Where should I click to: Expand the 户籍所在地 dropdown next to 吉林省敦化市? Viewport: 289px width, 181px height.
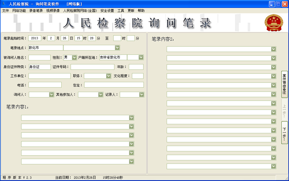140,57
